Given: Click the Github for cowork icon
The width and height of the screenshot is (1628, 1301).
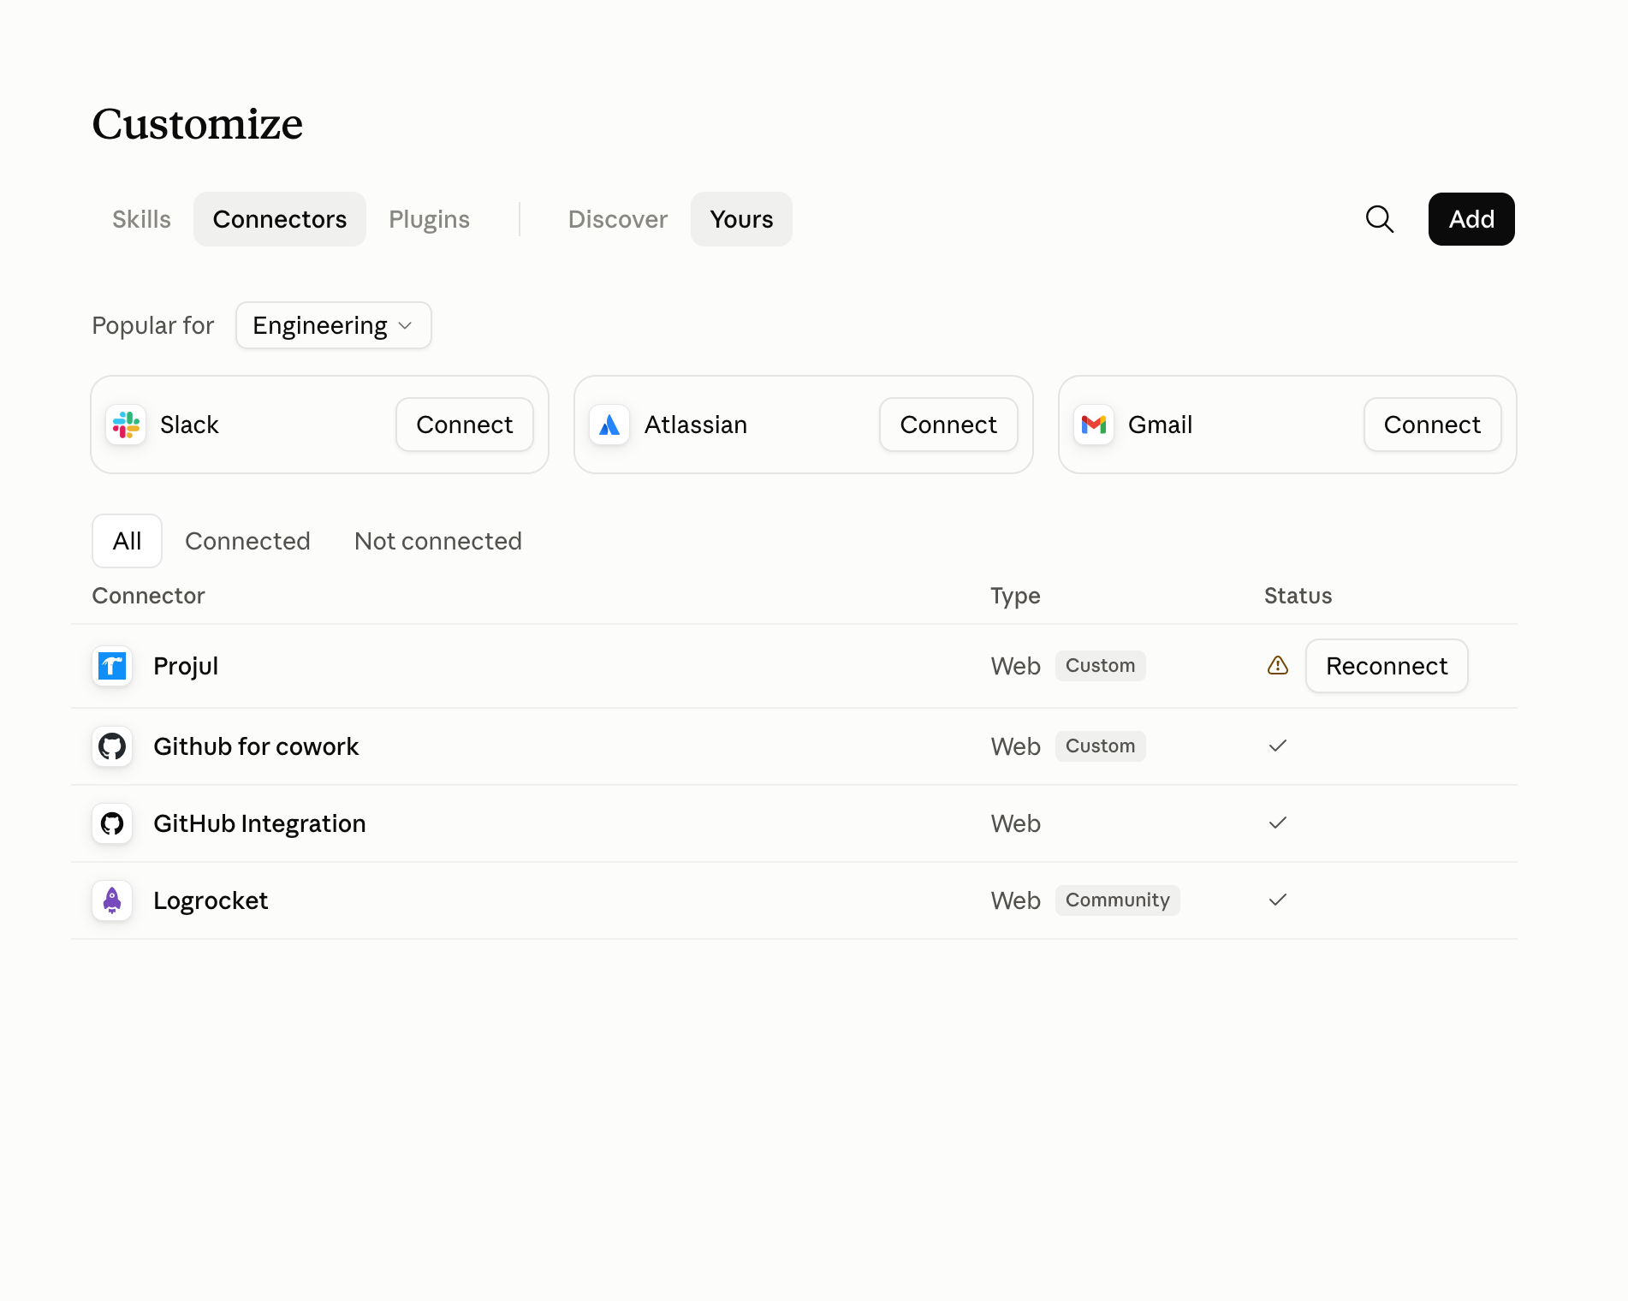Looking at the screenshot, I should pos(112,746).
